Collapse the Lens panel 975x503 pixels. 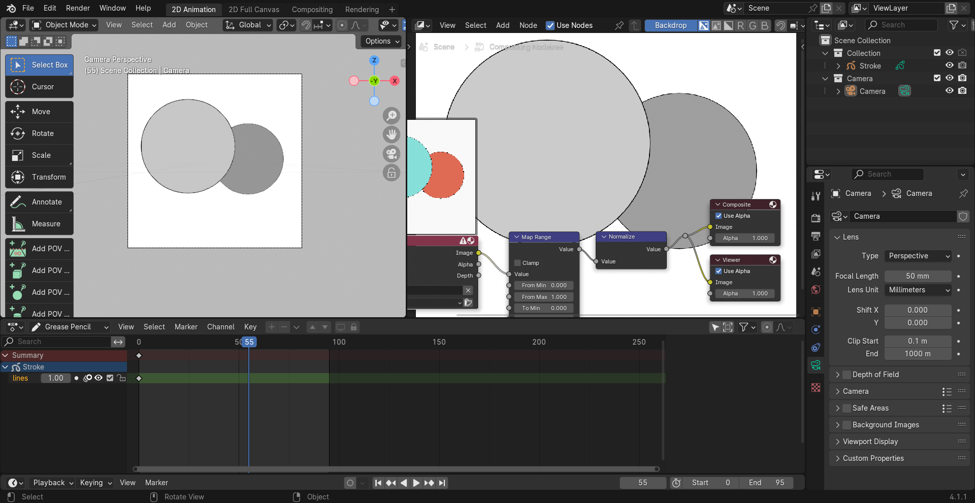pyautogui.click(x=851, y=237)
